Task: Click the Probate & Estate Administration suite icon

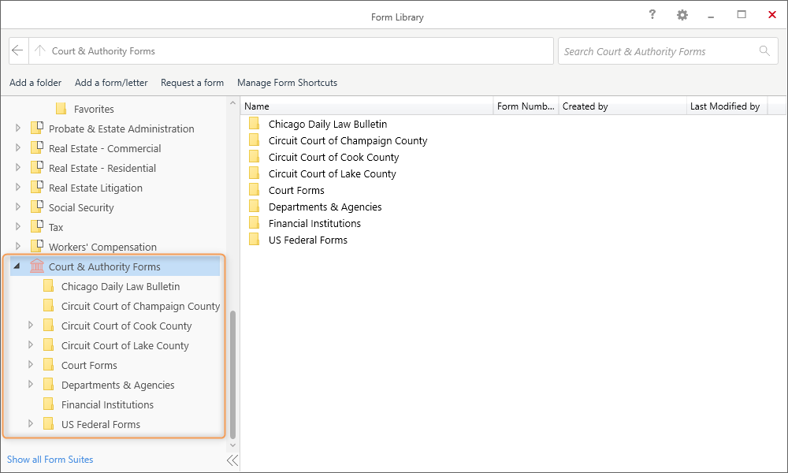Action: tap(37, 128)
